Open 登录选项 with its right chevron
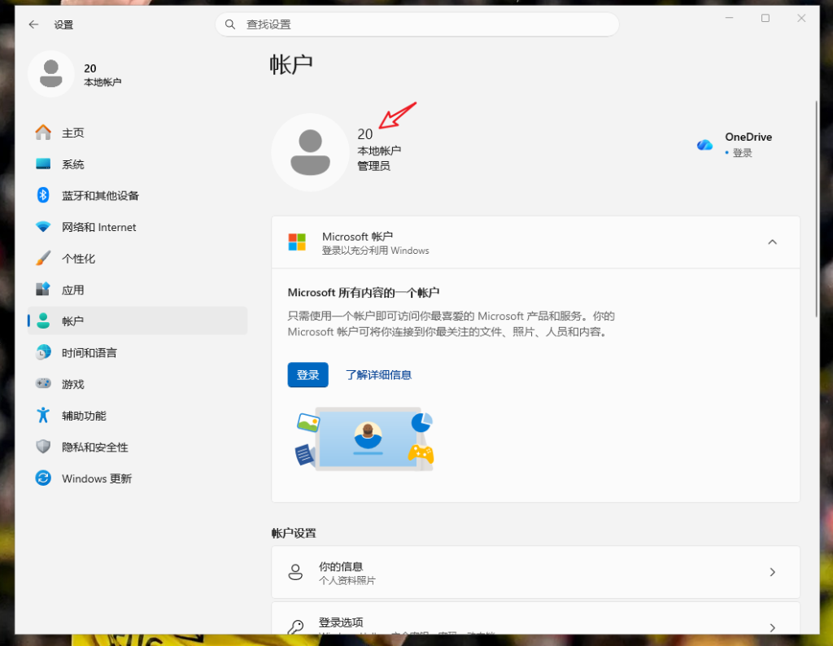The image size is (833, 646). (773, 628)
